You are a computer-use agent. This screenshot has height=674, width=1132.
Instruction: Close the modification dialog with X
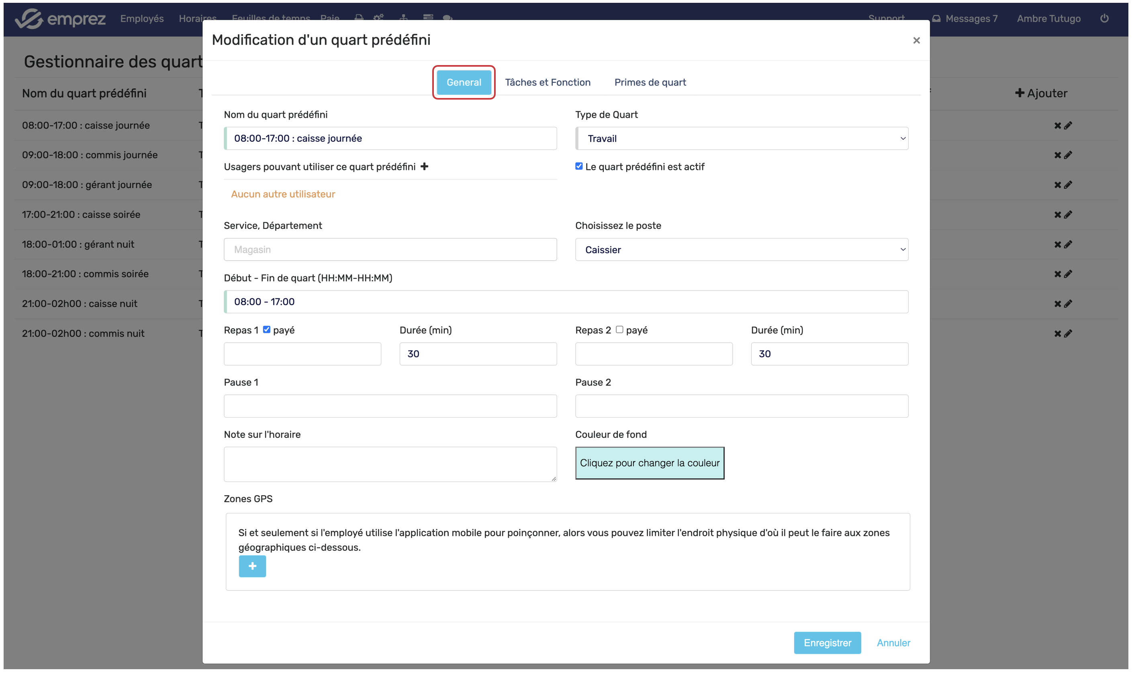click(916, 41)
